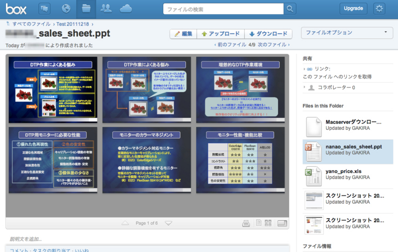Open the モニターのカラーマネジメント slide thumbnail
The width and height of the screenshot is (398, 252).
point(147,160)
